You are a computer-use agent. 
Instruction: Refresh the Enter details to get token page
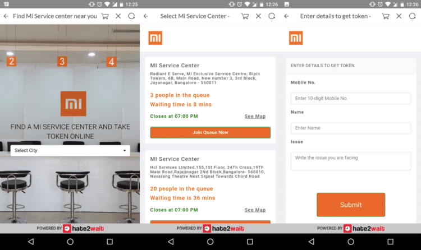click(413, 16)
